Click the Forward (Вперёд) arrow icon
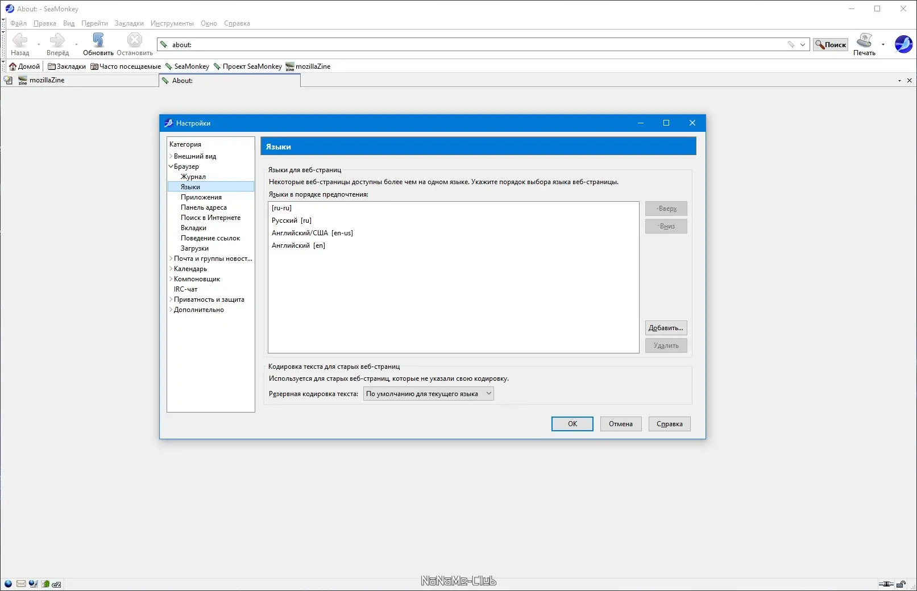Screen dimensions: 917x591 pos(57,40)
